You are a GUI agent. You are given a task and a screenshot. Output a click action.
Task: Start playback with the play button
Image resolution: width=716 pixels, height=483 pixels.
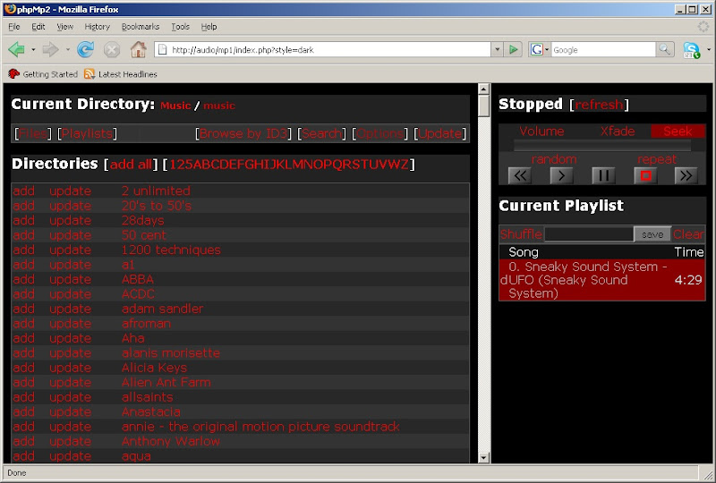click(561, 176)
